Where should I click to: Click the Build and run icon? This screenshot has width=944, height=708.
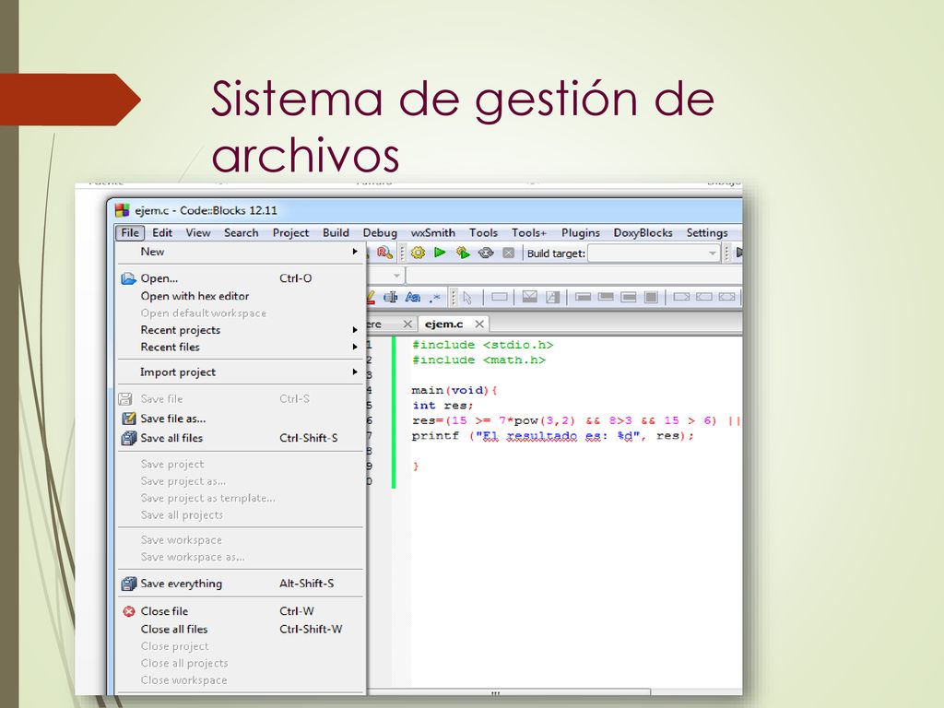(x=463, y=253)
